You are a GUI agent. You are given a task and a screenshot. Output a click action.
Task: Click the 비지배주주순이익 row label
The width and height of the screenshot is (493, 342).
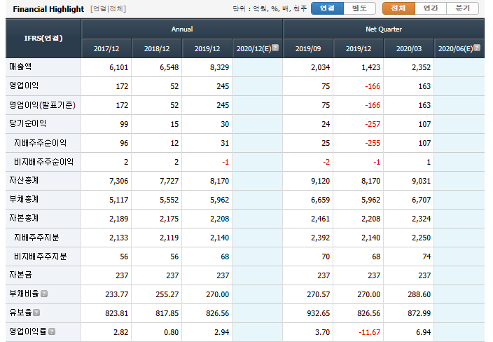[x=43, y=162]
